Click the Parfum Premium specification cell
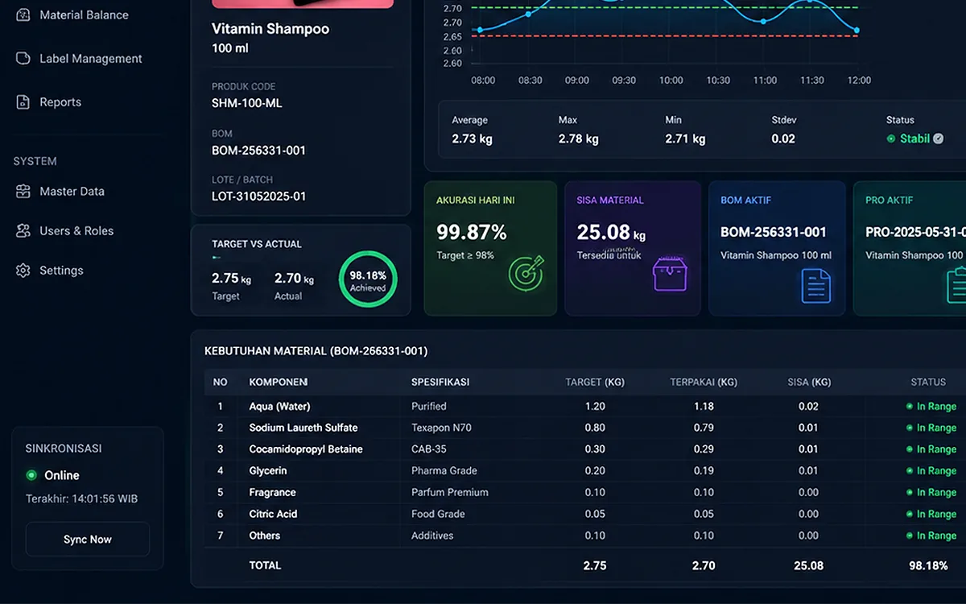Image resolution: width=966 pixels, height=604 pixels. pyautogui.click(x=450, y=492)
